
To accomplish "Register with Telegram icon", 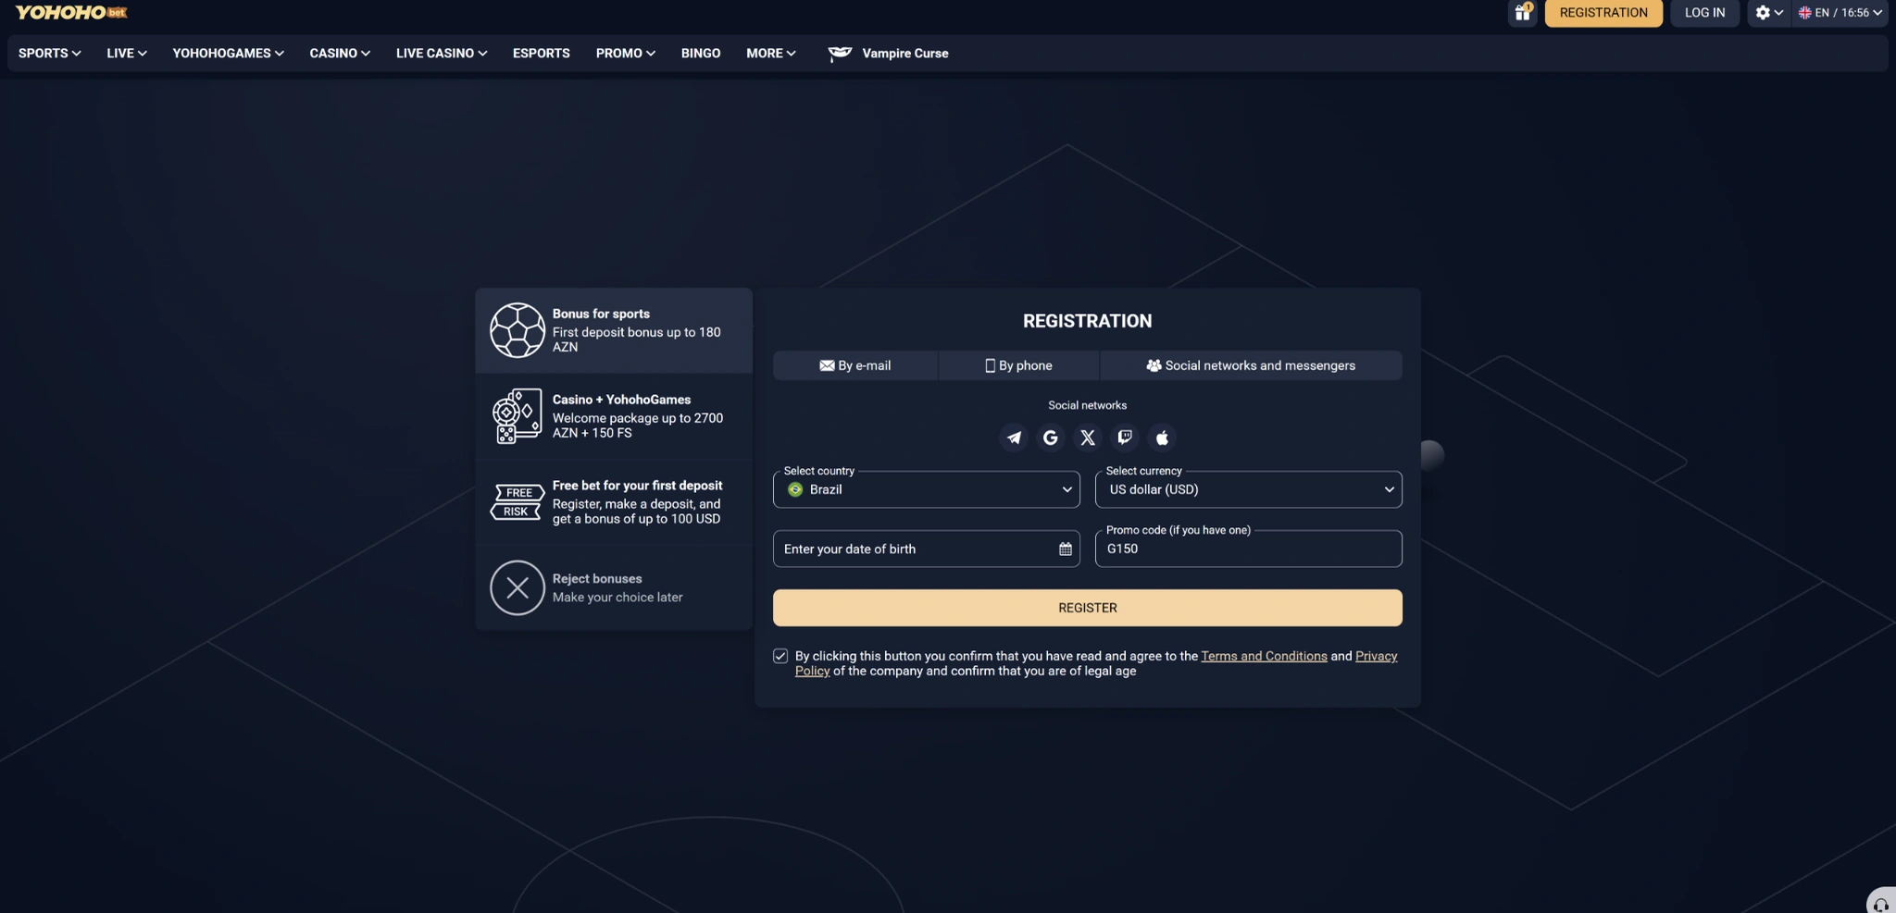I will [x=1014, y=438].
